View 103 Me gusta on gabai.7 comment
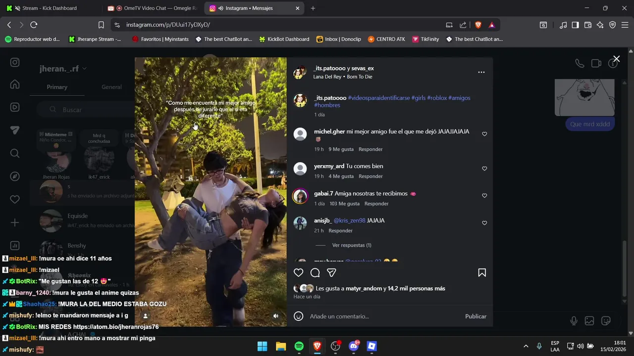Image resolution: width=634 pixels, height=356 pixels. coord(344,204)
